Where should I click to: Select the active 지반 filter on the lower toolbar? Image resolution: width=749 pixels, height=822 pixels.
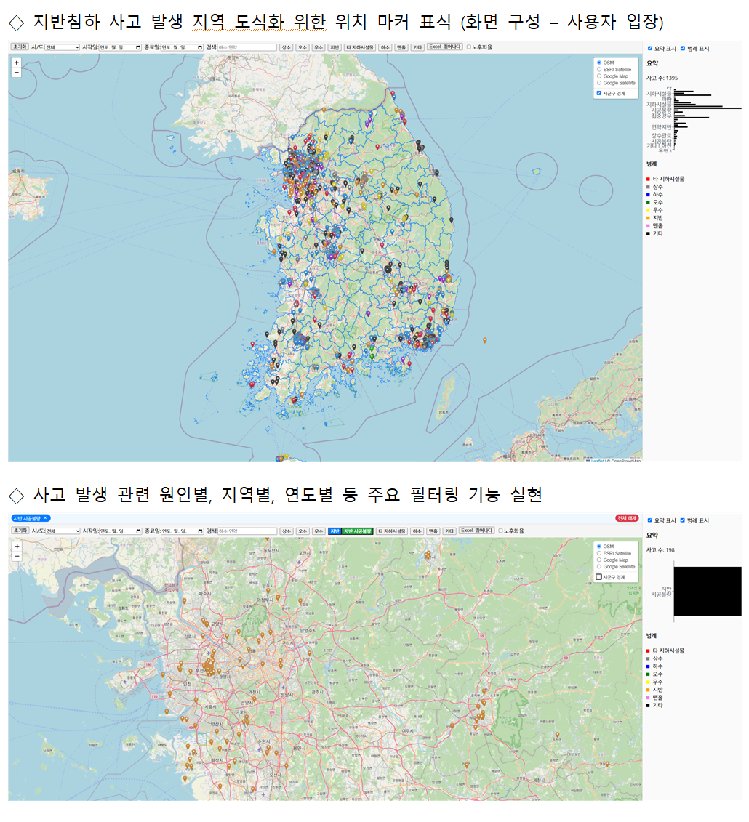(x=334, y=529)
